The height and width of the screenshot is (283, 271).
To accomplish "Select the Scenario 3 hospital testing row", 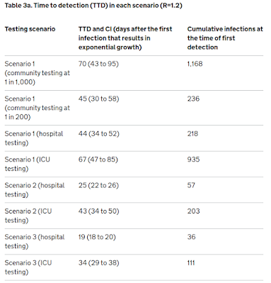I will click(134, 241).
